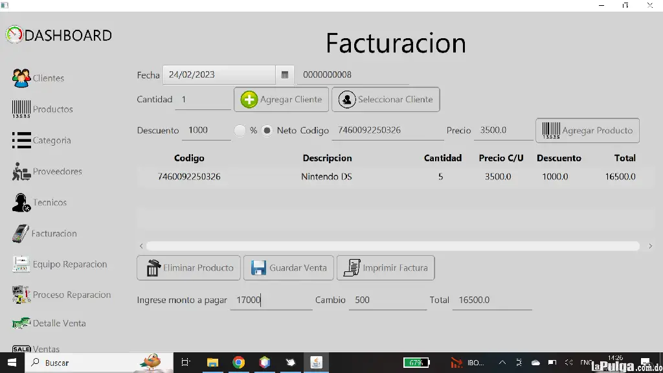The image size is (663, 373).
Task: Show hidden system tray icons
Action: click(x=502, y=363)
